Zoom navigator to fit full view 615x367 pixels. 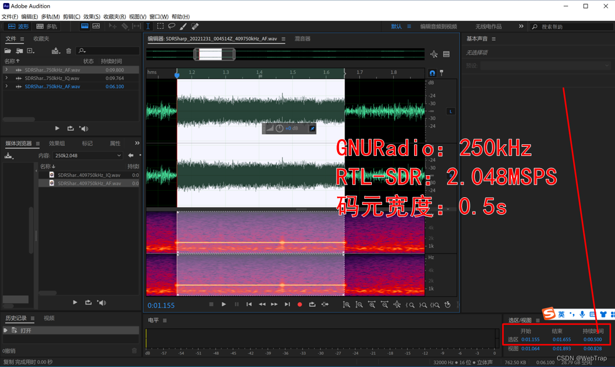pos(434,55)
